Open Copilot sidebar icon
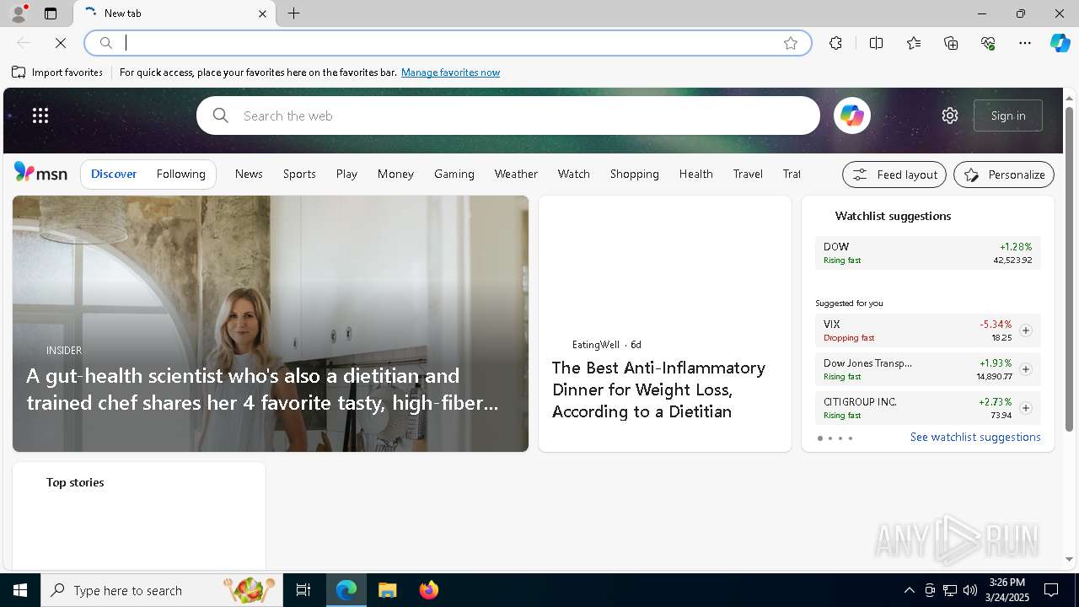The width and height of the screenshot is (1079, 607). pyautogui.click(x=1060, y=43)
